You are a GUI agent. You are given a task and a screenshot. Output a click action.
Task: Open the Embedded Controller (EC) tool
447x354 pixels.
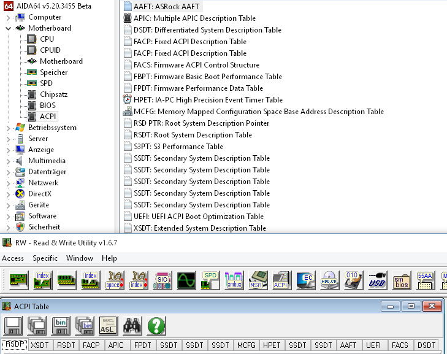[306, 280]
